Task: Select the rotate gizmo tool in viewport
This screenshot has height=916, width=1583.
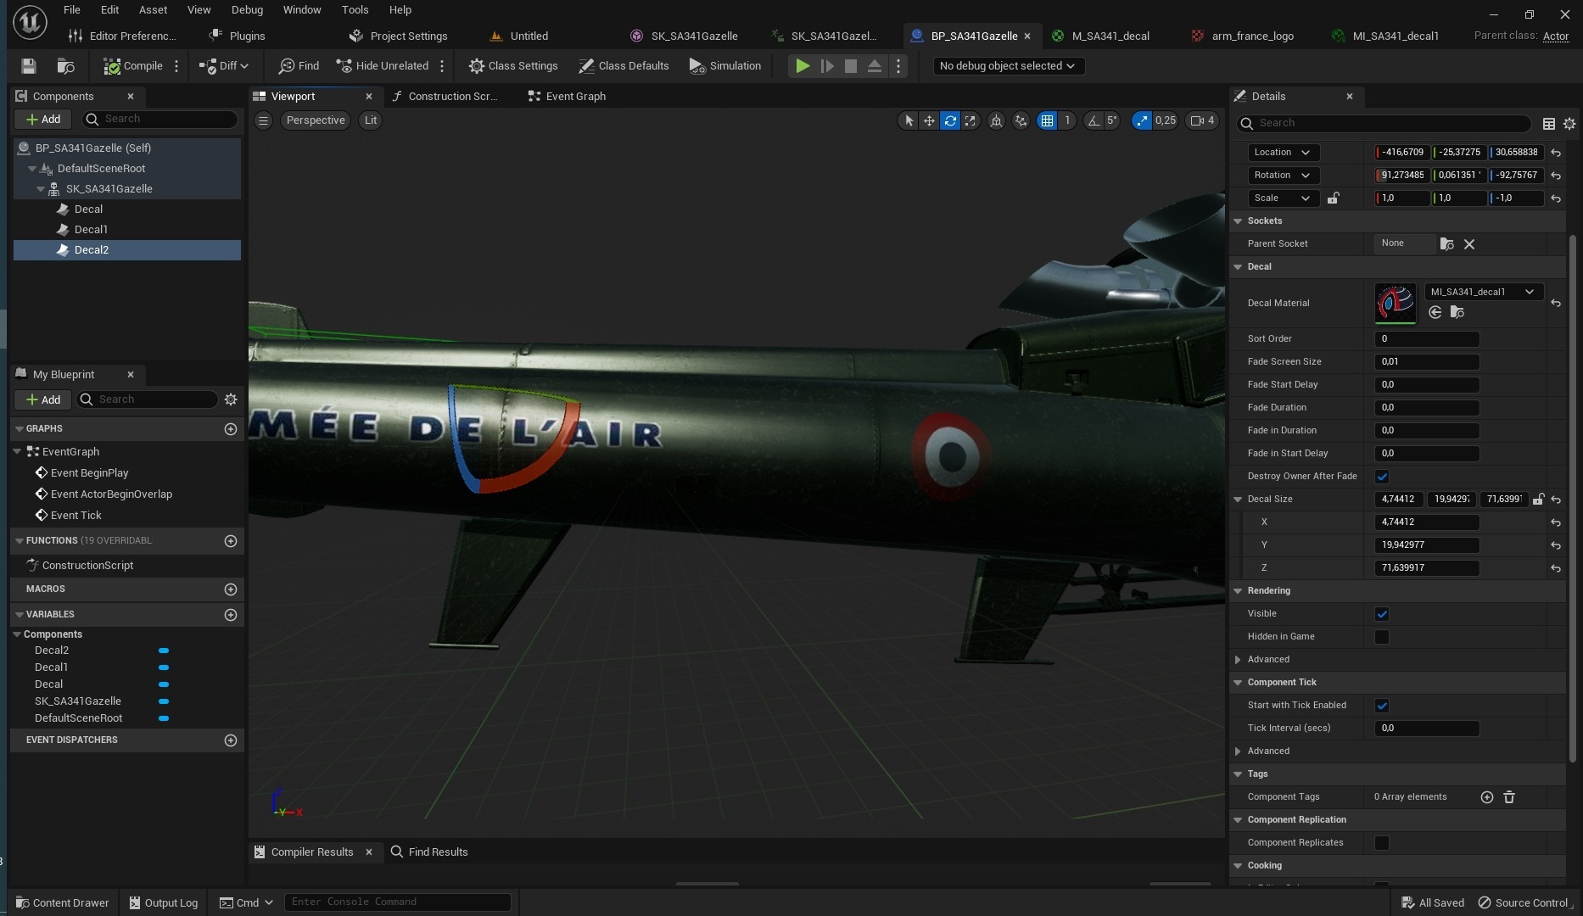Action: pyautogui.click(x=950, y=120)
